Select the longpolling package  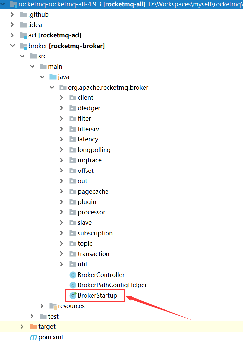[x=94, y=150]
